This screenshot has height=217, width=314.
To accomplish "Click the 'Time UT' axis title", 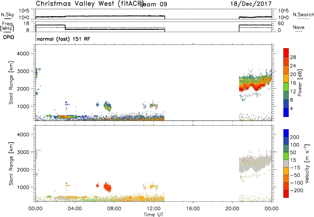I will pyautogui.click(x=153, y=215).
